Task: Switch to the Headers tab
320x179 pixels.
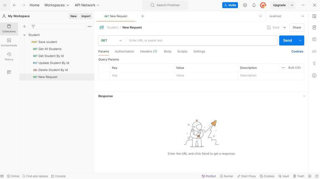Action: coord(148,51)
